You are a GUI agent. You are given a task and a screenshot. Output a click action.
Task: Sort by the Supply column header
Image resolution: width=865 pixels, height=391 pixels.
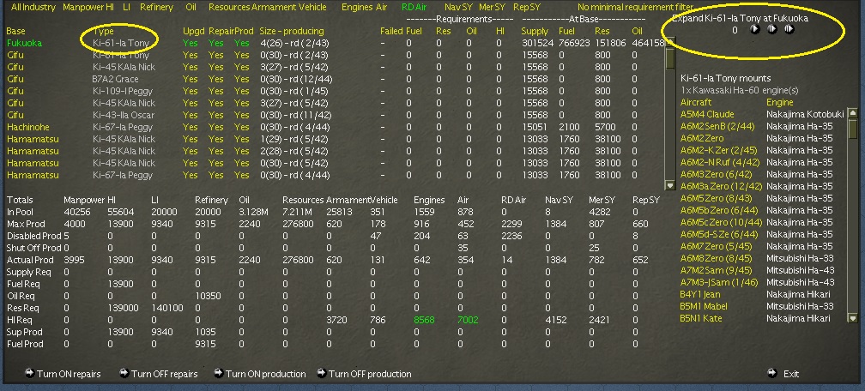coord(535,31)
